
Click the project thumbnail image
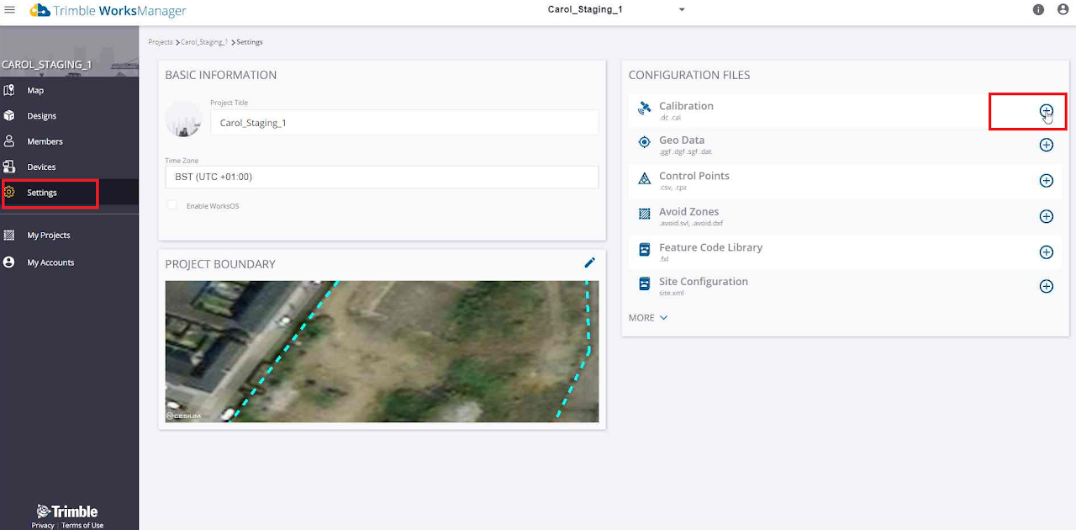click(183, 119)
